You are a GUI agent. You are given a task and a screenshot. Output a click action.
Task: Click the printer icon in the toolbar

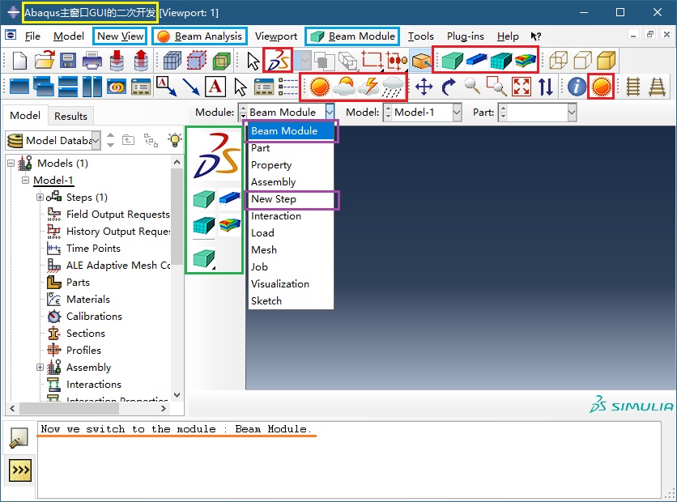point(92,61)
